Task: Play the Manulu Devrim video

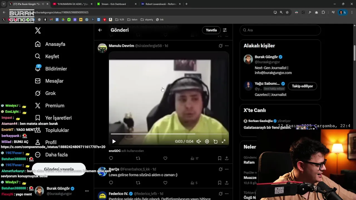Action: click(x=114, y=141)
